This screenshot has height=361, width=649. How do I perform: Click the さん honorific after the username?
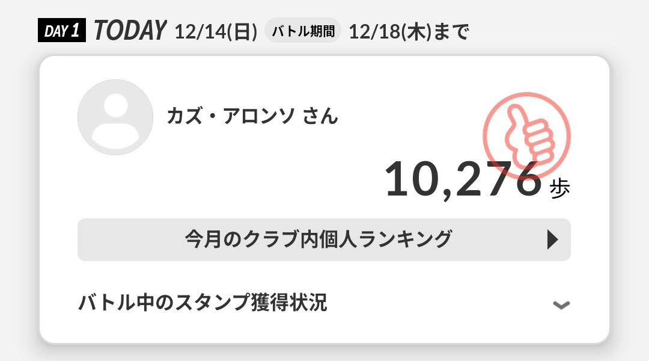point(320,115)
